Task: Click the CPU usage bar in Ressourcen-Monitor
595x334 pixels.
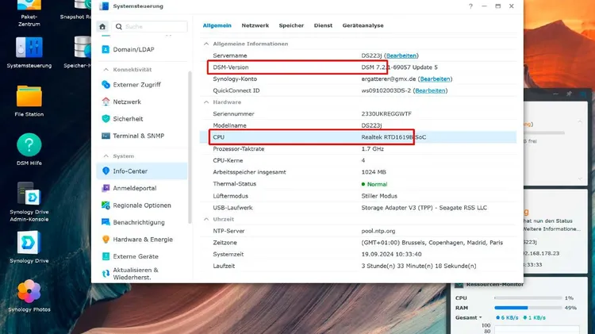Action: click(x=528, y=298)
